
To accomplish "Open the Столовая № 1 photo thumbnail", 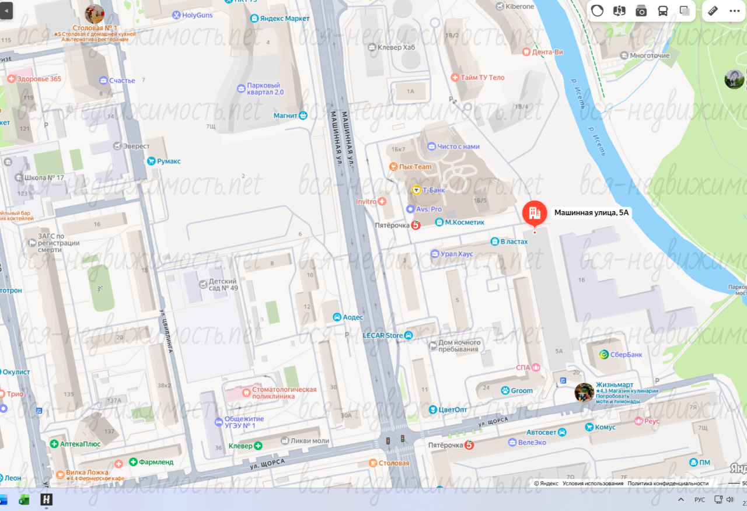I will point(95,14).
